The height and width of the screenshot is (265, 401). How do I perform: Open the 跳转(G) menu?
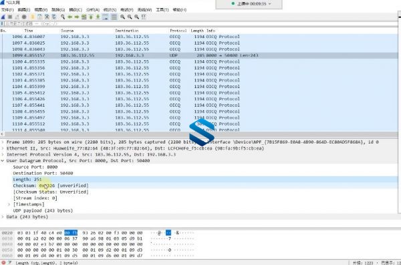(58, 10)
